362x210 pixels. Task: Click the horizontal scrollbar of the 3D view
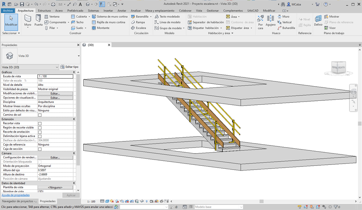pos(261,201)
